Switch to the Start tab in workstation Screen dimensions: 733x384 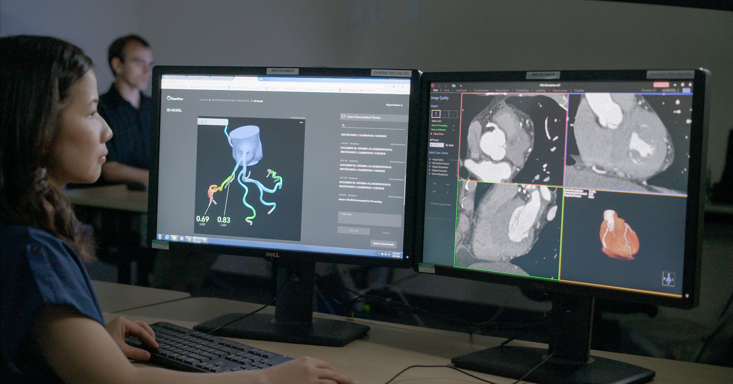click(435, 90)
